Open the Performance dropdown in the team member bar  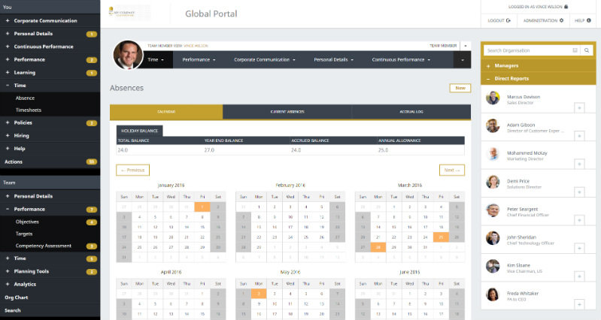pyautogui.click(x=199, y=59)
